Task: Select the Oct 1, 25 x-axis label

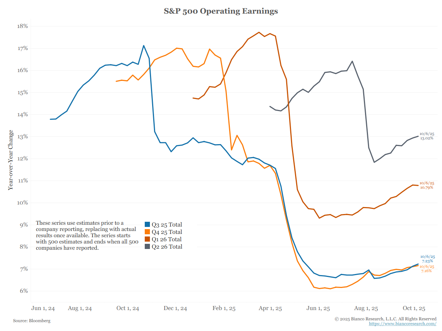Action: [414, 309]
